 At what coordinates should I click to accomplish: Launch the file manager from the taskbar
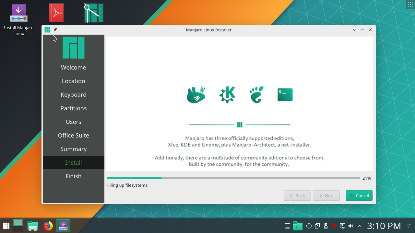tap(32, 226)
